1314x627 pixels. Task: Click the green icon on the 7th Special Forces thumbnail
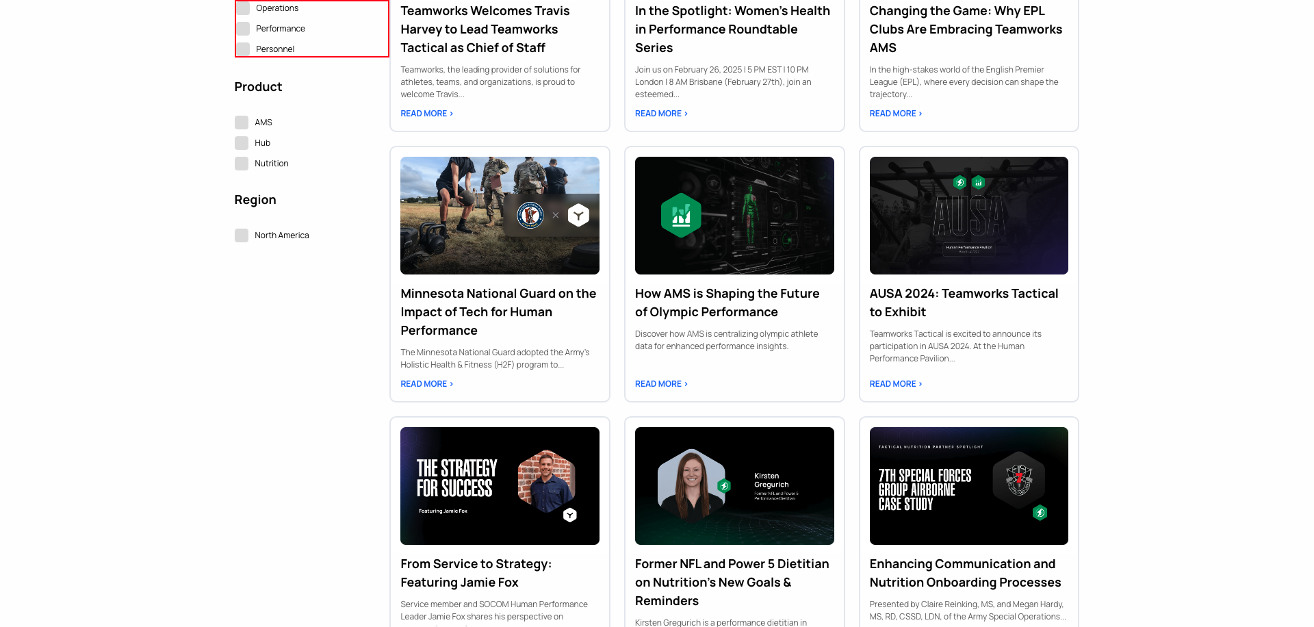click(x=1041, y=511)
